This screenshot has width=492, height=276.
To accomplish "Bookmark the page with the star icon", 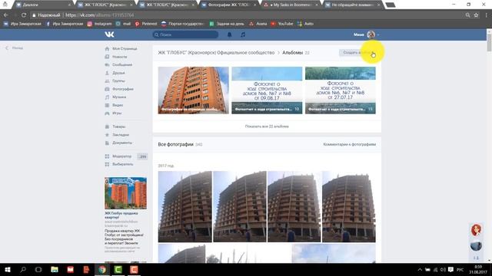I will pos(476,15).
